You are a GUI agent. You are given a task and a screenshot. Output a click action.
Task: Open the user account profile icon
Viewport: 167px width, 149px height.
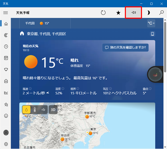coord(6,133)
